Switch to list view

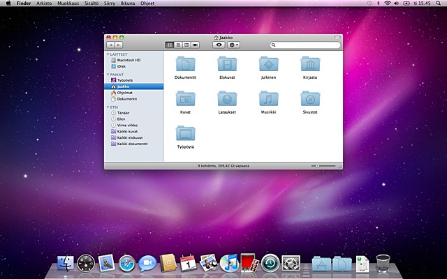(x=178, y=45)
